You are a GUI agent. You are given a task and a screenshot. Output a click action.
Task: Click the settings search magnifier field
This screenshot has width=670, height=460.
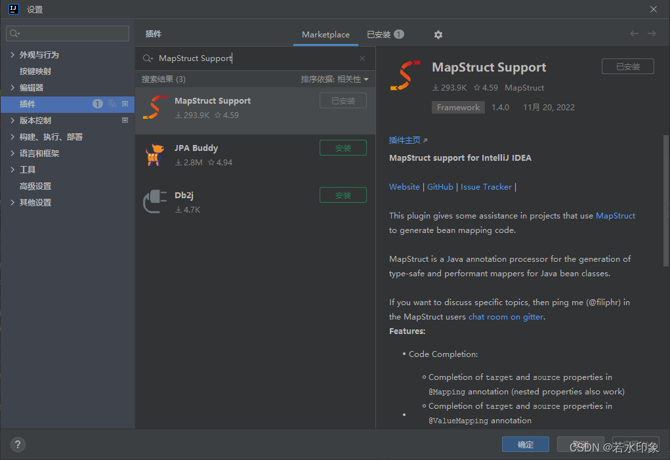(x=67, y=33)
